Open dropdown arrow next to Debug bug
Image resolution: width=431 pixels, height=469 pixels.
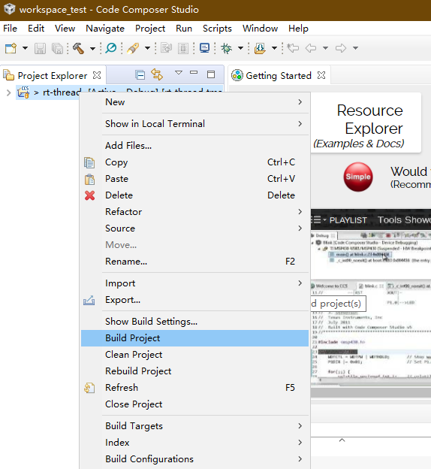[240, 48]
